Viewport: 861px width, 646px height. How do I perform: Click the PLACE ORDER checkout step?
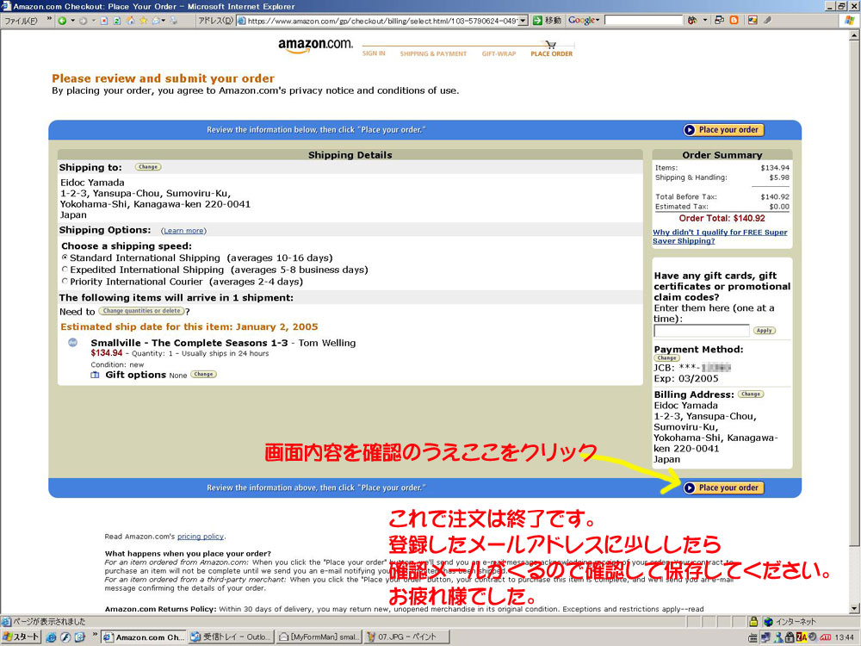click(x=551, y=53)
